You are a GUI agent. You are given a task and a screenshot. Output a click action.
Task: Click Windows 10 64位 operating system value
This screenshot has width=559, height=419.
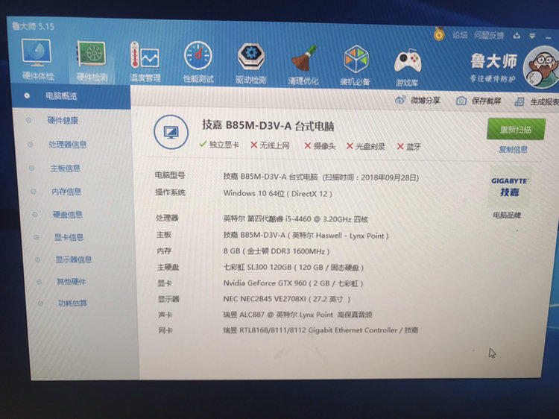(x=277, y=194)
